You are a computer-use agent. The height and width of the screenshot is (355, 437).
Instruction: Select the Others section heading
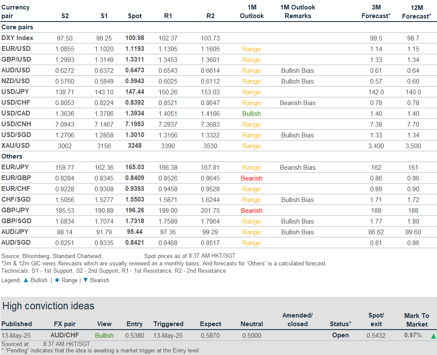[12, 156]
